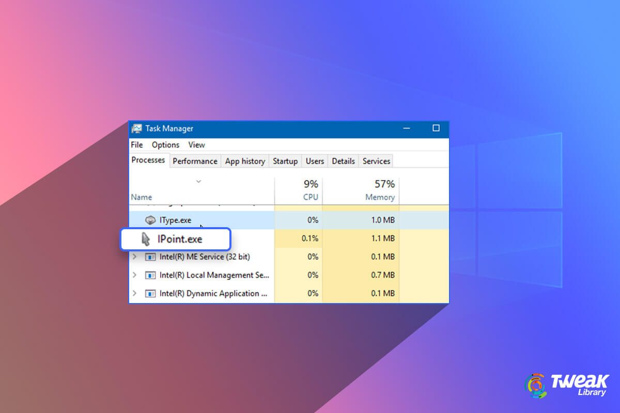
Task: Click the Tweak Library logo
Action: pyautogui.click(x=566, y=384)
